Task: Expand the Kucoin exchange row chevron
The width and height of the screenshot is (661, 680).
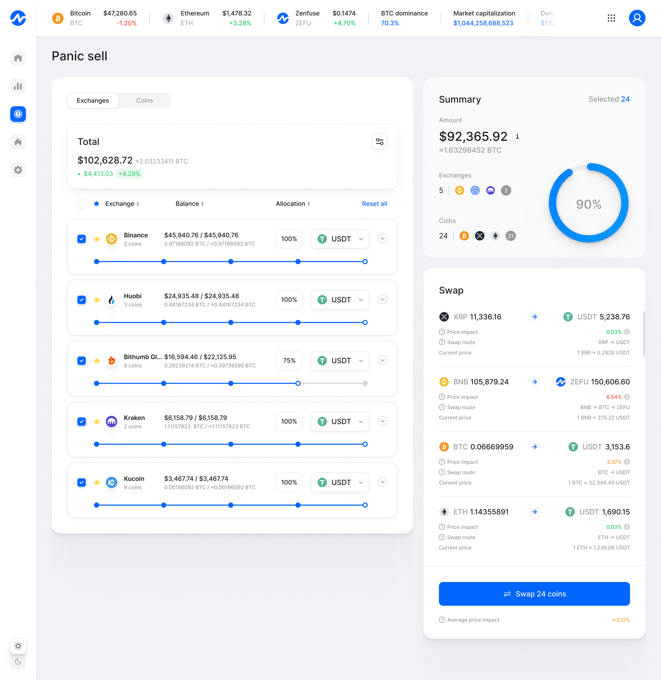Action: 383,482
